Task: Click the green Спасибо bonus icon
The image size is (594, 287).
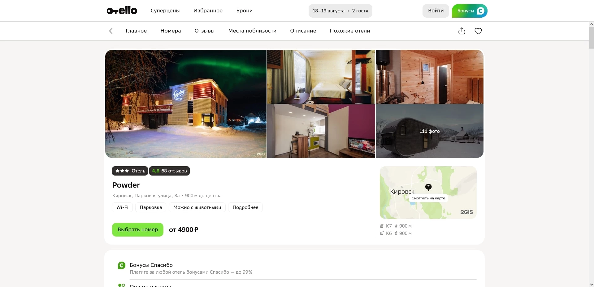Action: click(x=122, y=265)
